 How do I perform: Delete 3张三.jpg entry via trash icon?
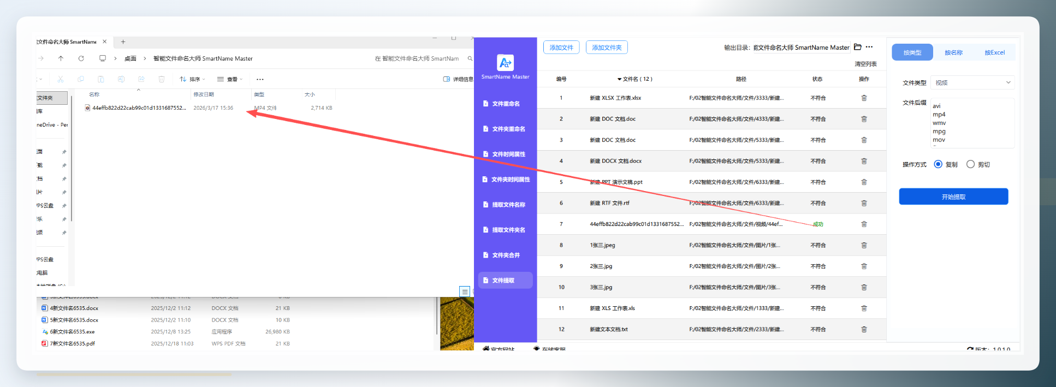[x=864, y=287]
